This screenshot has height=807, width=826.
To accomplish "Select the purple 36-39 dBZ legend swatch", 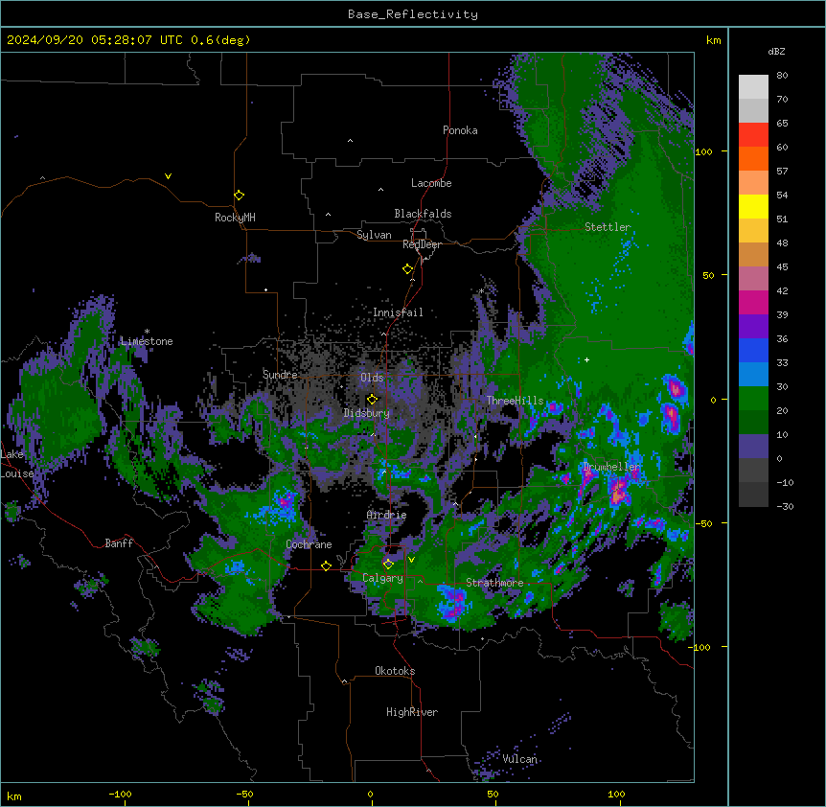I will coord(753,327).
